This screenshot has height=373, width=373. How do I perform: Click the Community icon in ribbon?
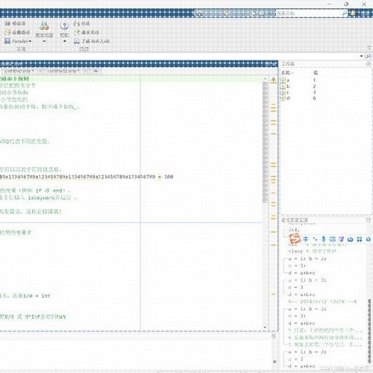[x=76, y=24]
